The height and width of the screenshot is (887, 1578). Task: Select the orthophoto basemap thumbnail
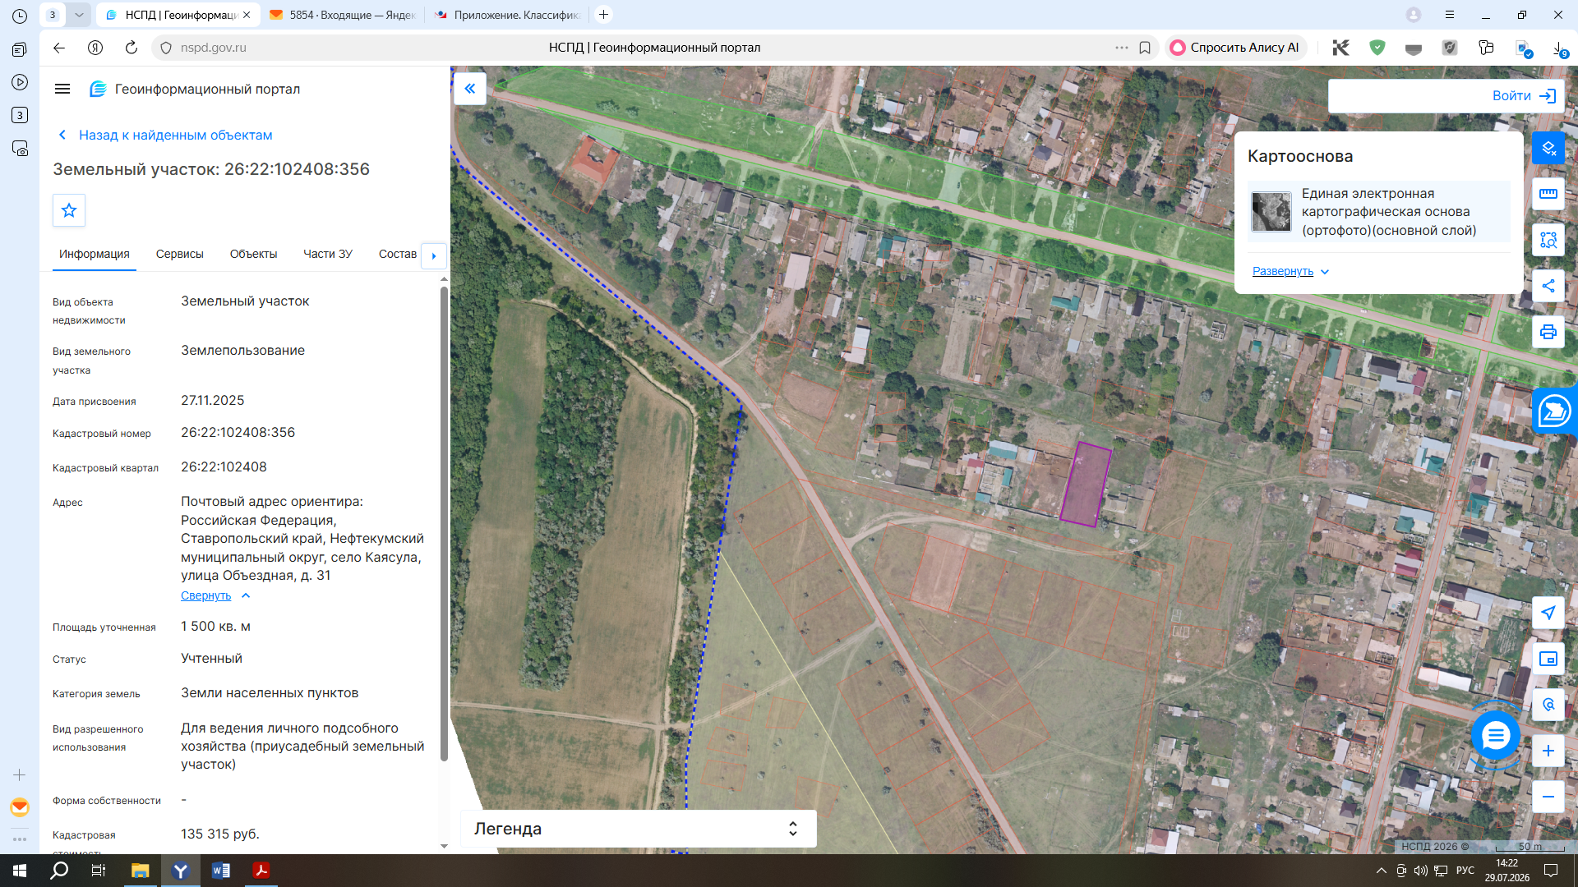[1271, 211]
